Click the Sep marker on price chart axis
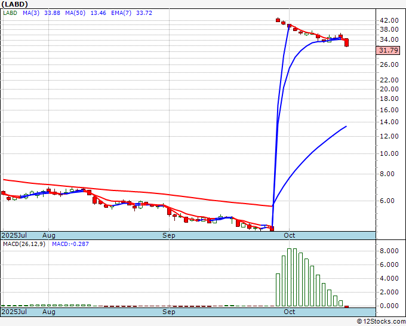The width and height of the screenshot is (406, 326). click(x=169, y=235)
